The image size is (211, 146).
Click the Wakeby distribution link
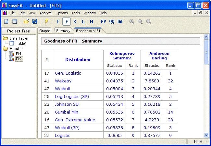point(63,81)
